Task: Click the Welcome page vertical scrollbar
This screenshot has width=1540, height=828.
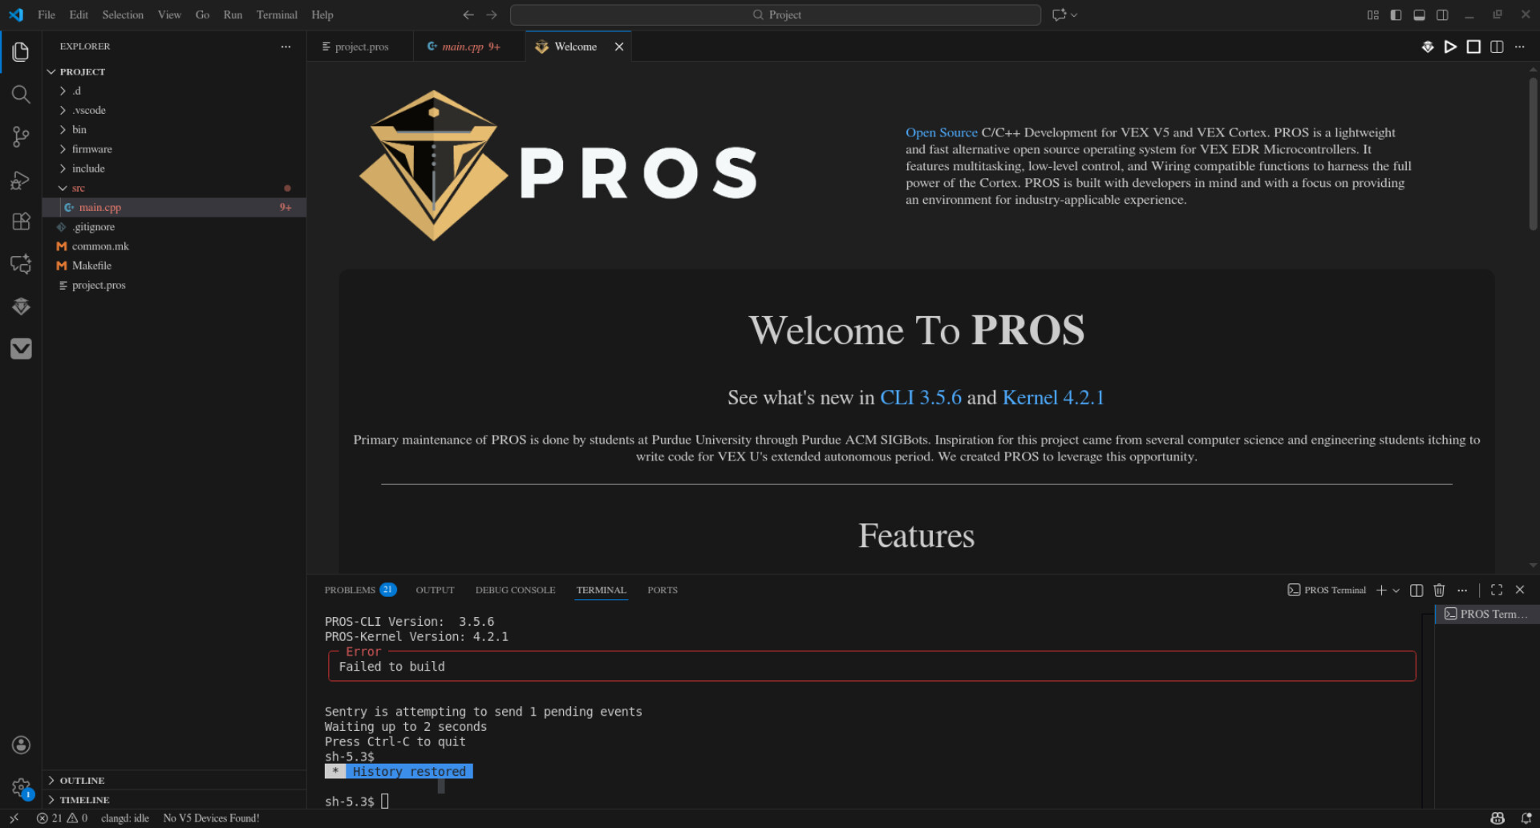Action: click(1533, 152)
